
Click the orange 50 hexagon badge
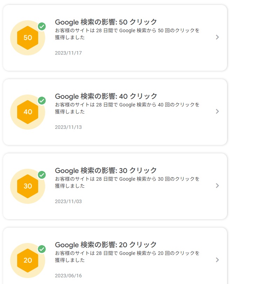[28, 38]
